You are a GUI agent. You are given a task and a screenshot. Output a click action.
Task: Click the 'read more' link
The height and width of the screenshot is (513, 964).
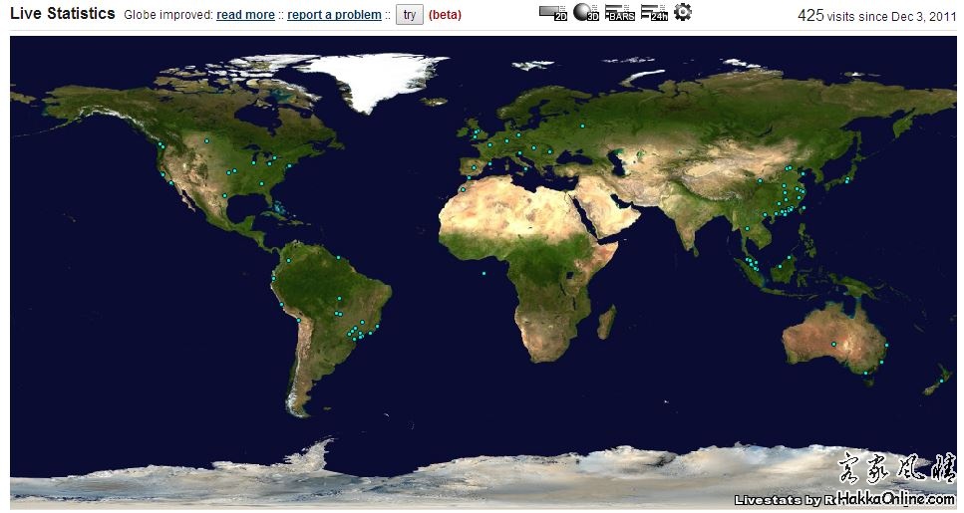(x=245, y=15)
